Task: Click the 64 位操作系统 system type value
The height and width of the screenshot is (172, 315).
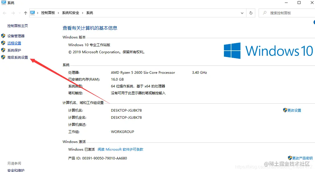Action: 138,86
